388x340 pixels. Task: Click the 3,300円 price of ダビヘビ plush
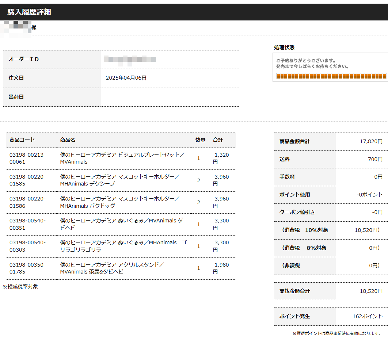pos(221,224)
